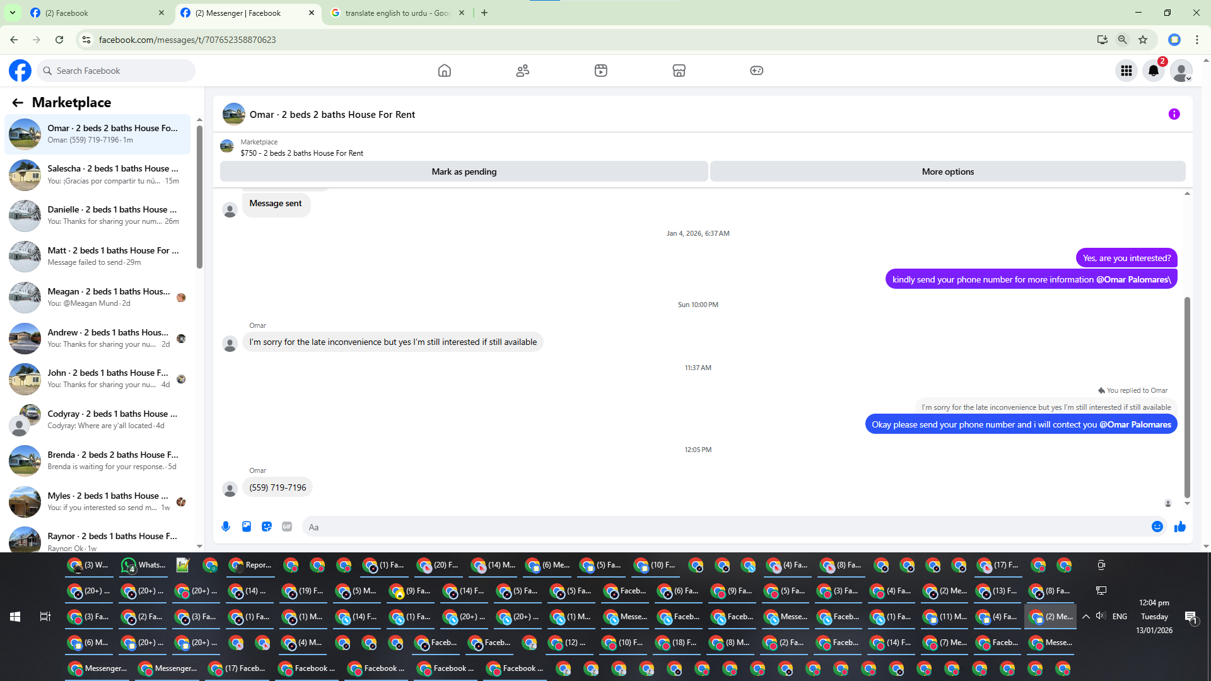This screenshot has width=1211, height=681.
Task: Click the conversation vertical scrollbar
Action: tap(1187, 397)
